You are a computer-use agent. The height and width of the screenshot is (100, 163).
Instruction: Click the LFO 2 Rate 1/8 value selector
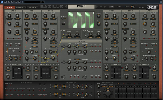click(x=145, y=19)
